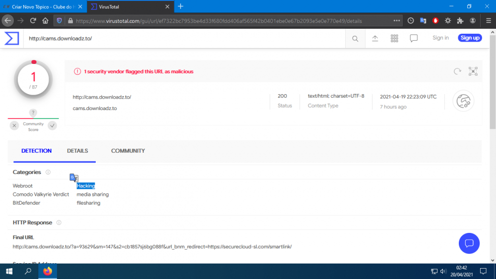Switch to the COMMUNITY tab
This screenshot has height=279, width=496.
pyautogui.click(x=128, y=151)
